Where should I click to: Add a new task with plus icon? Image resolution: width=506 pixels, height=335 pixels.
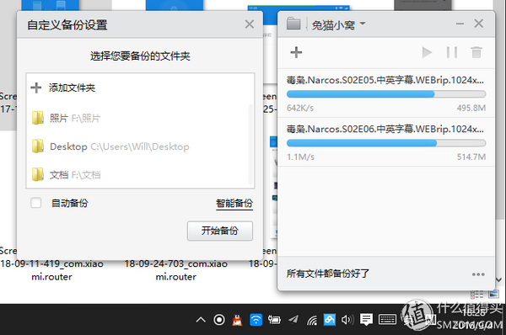click(x=296, y=52)
